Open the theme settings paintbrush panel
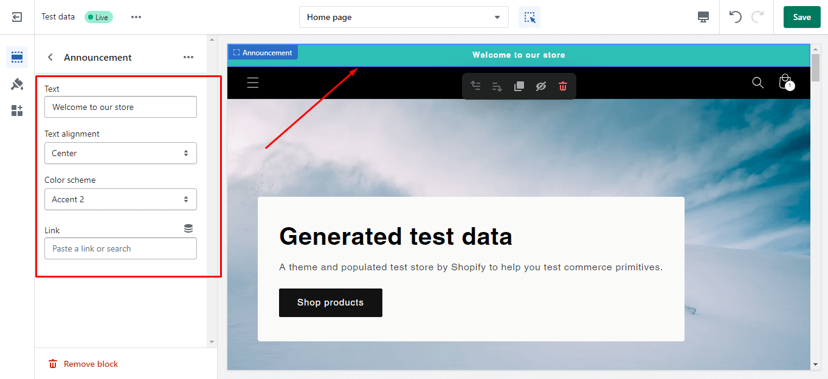Viewport: 828px width, 379px height. click(16, 84)
